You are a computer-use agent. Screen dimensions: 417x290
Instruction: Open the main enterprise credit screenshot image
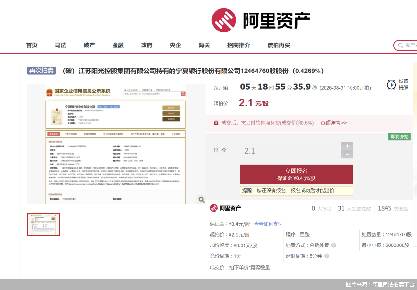pos(116,144)
